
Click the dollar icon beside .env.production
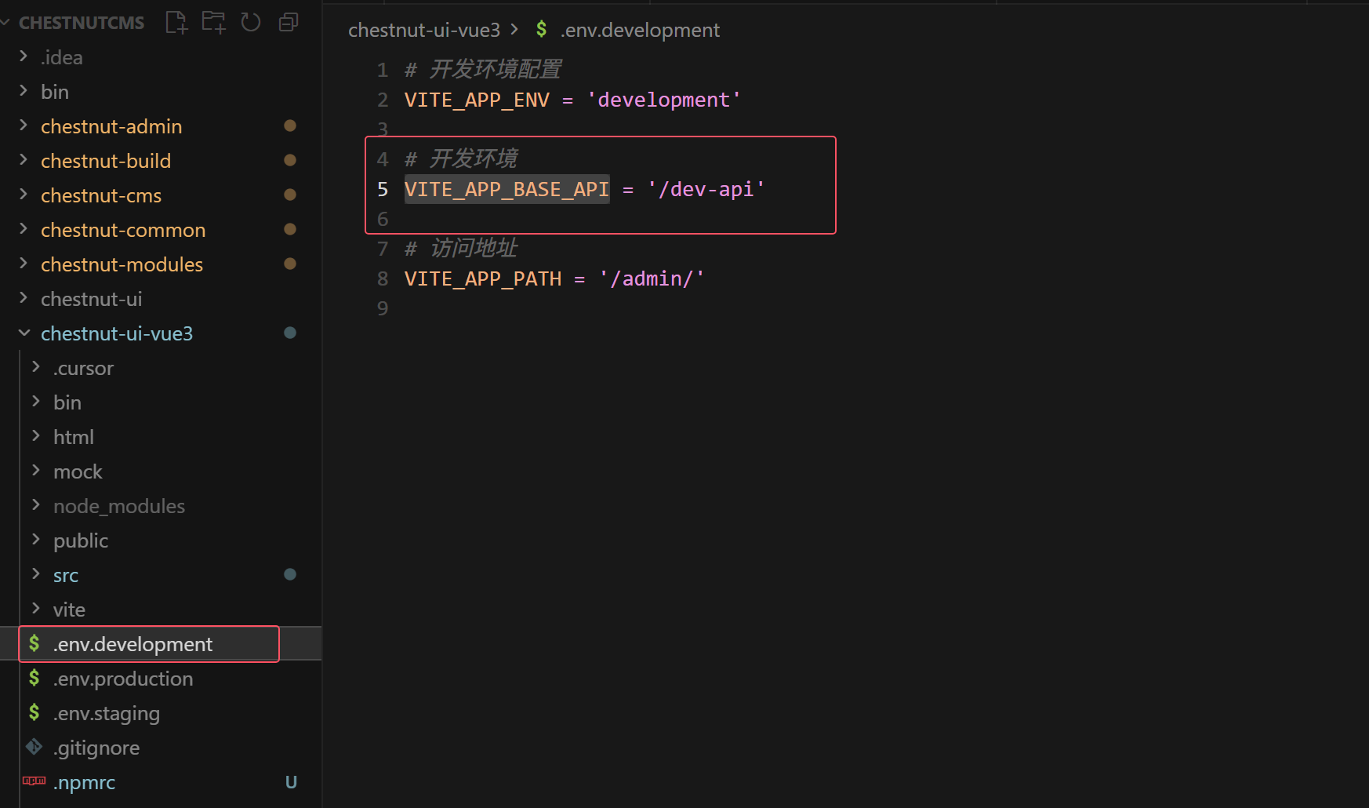pyautogui.click(x=34, y=679)
